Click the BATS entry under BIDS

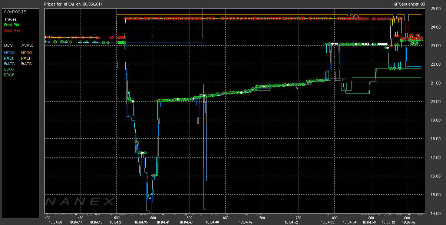coord(10,64)
